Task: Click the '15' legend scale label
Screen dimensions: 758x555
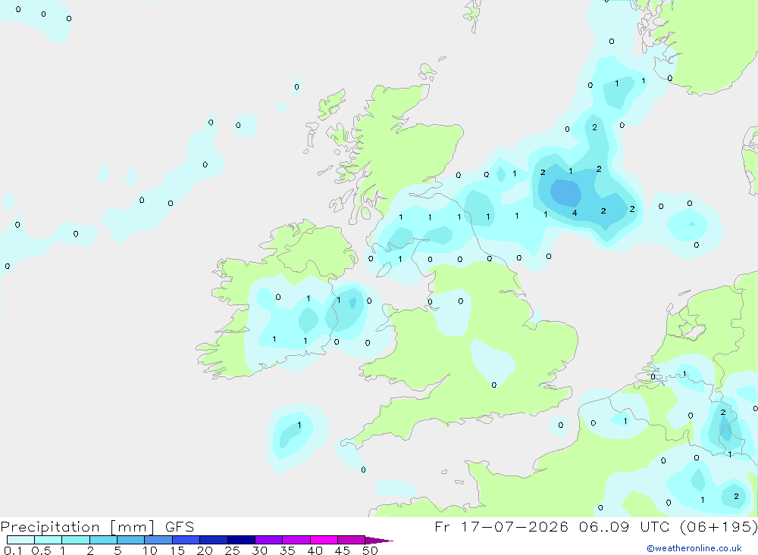Action: [x=177, y=550]
